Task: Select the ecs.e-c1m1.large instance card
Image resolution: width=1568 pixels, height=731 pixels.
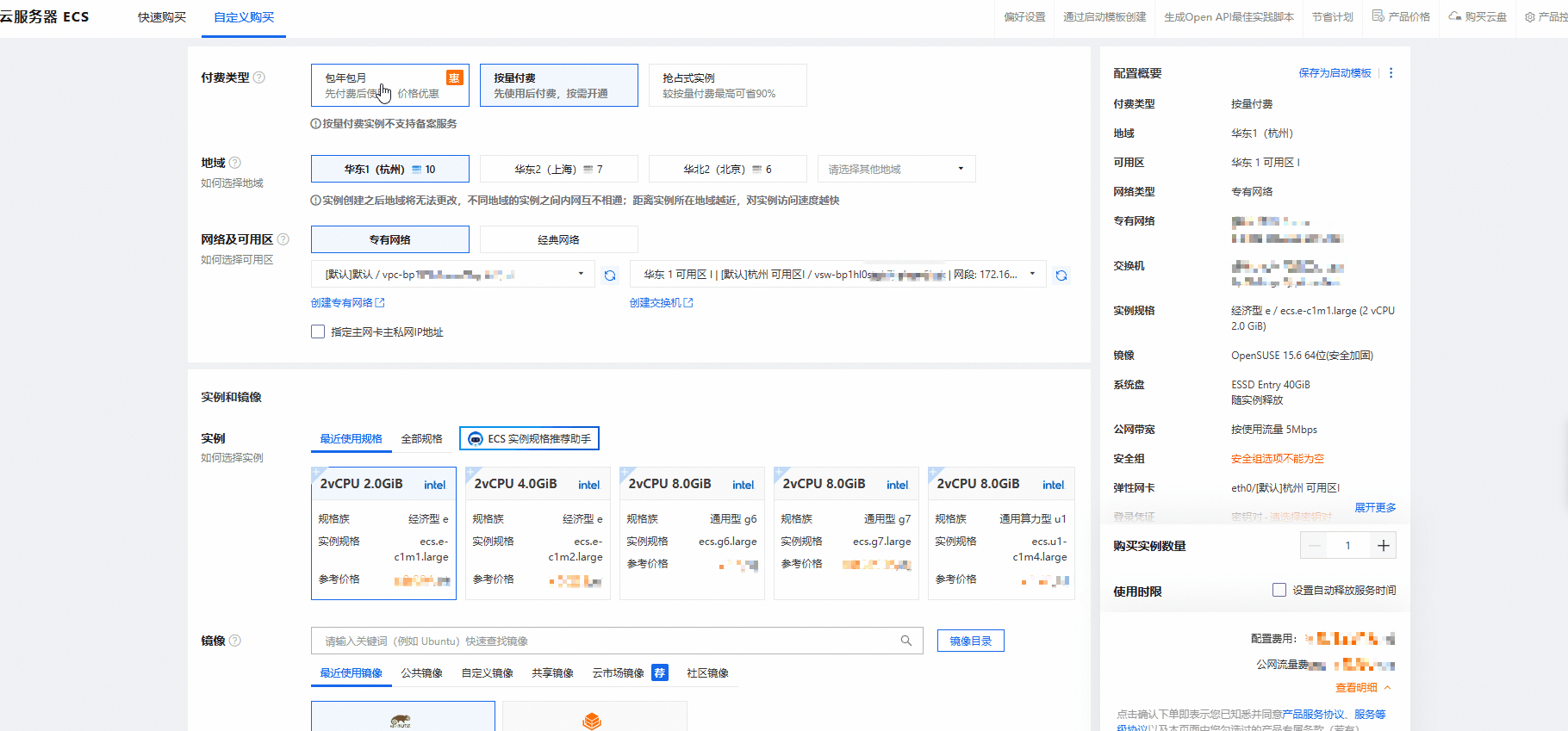Action: point(383,533)
